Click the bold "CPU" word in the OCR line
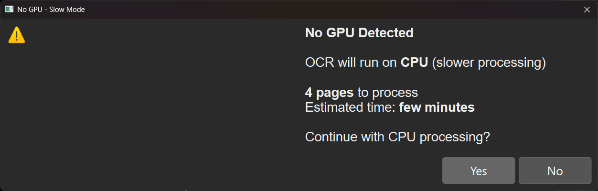The image size is (598, 191). [414, 63]
